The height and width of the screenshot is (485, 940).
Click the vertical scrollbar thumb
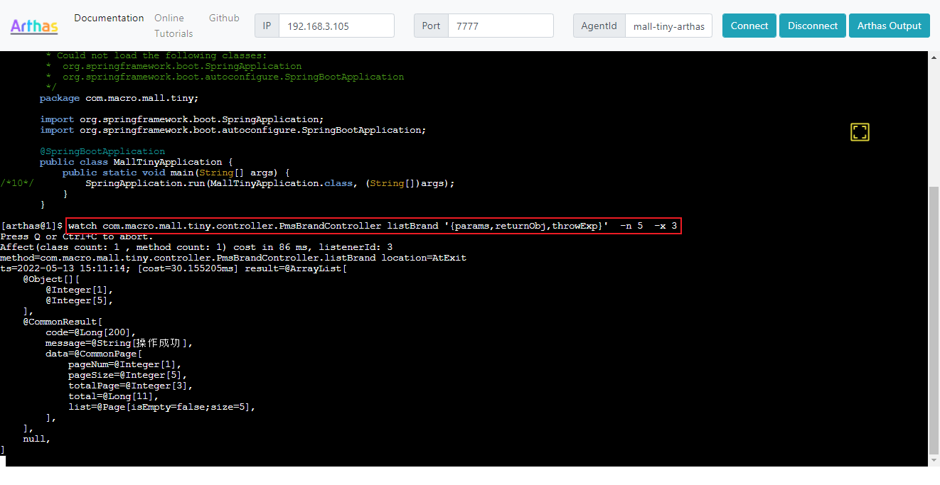click(x=934, y=320)
